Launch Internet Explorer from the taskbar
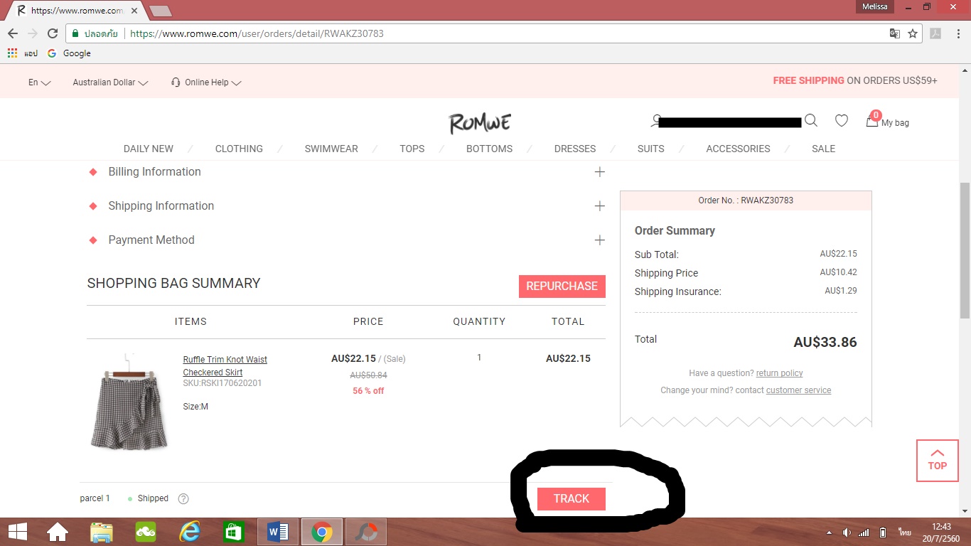 click(190, 532)
